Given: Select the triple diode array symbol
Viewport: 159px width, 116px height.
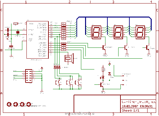Looking at the screenshot, I should tap(57, 67).
